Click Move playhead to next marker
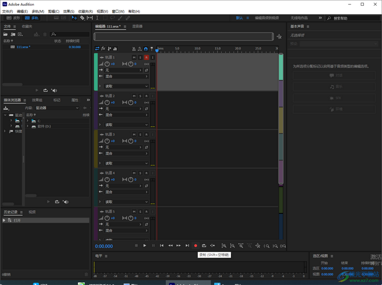The height and width of the screenshot is (285, 382). (x=187, y=246)
